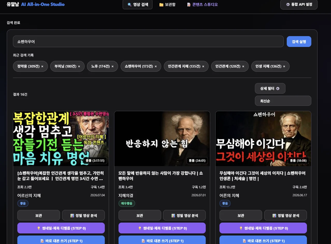Screen dimensions: 331x244
Task: Click the 롱폼 (34:01) duration badge
Action: [197, 161]
